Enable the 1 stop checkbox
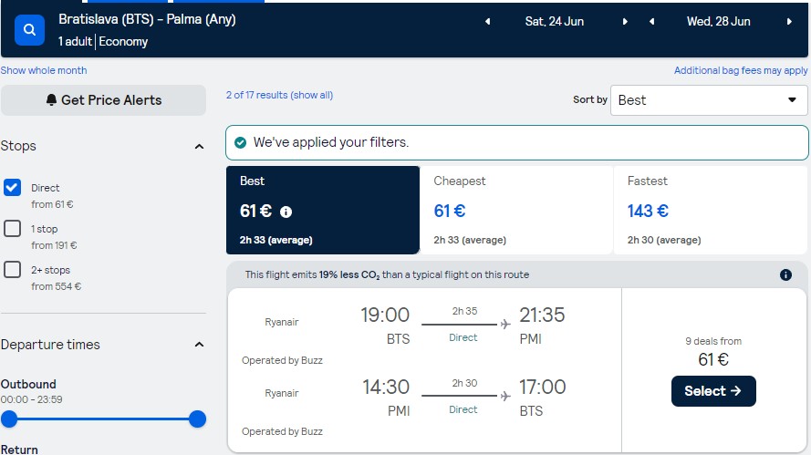 pos(13,229)
